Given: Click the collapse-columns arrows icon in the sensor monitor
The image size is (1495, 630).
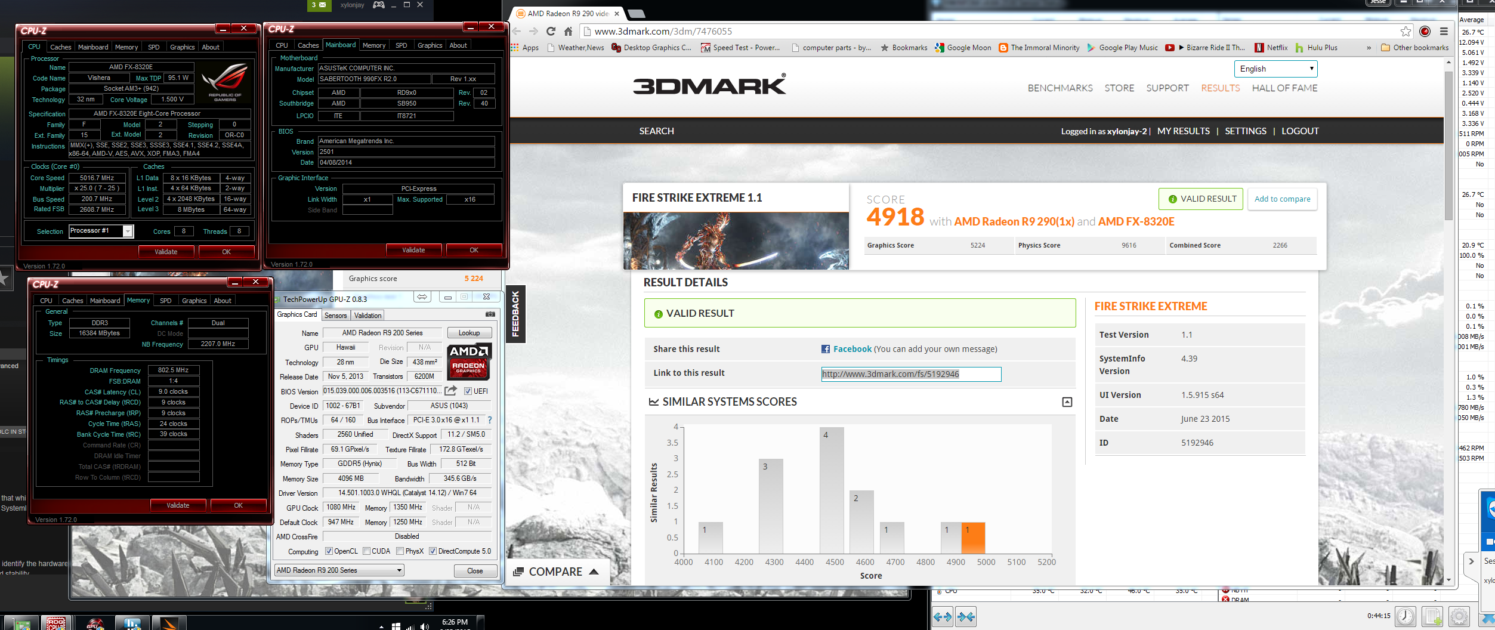Looking at the screenshot, I should coord(966,617).
